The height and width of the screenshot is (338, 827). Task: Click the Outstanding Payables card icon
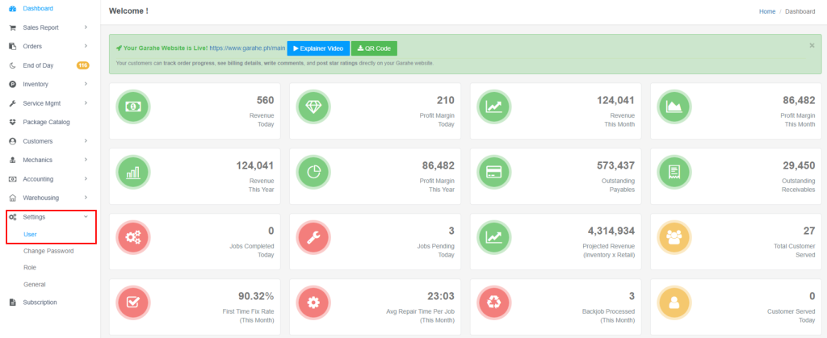pyautogui.click(x=493, y=173)
